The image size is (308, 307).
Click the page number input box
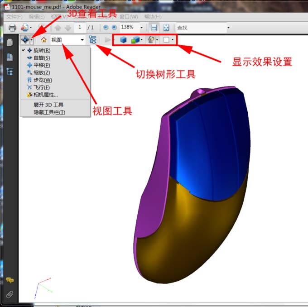(79, 28)
